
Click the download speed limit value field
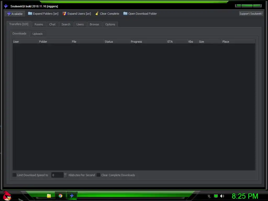pyautogui.click(x=57, y=175)
